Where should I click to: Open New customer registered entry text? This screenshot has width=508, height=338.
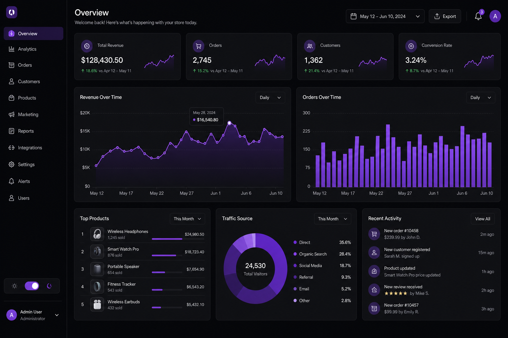[407, 253]
